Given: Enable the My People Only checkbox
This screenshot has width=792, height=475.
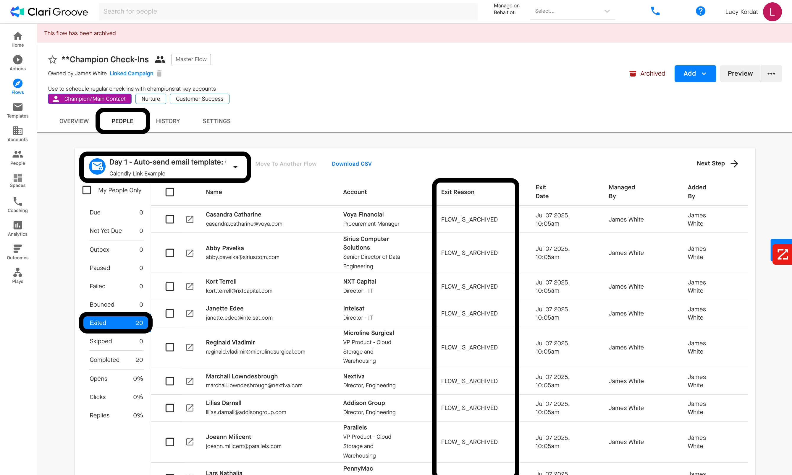Looking at the screenshot, I should click(x=87, y=190).
